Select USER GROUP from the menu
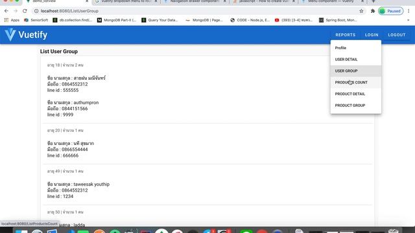415x233 pixels. (356, 71)
